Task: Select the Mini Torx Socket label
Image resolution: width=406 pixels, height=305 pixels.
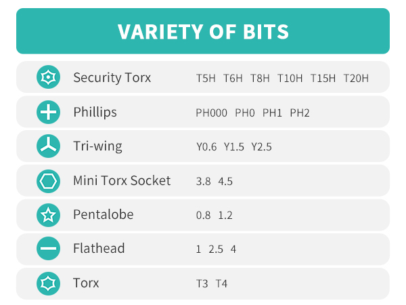Action: pyautogui.click(x=122, y=181)
